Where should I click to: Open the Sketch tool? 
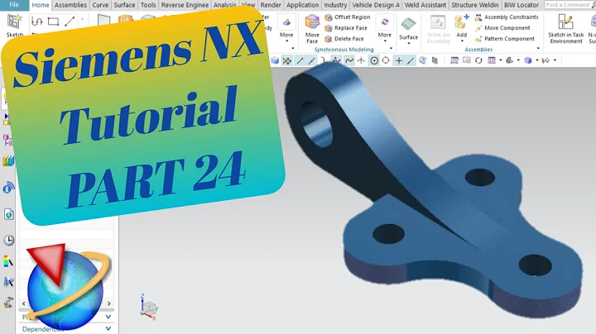(x=14, y=26)
